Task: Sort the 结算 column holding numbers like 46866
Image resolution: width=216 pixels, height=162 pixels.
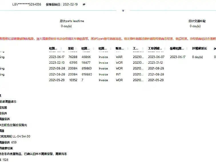Action: (93, 49)
